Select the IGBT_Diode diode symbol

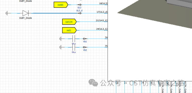point(25,13)
